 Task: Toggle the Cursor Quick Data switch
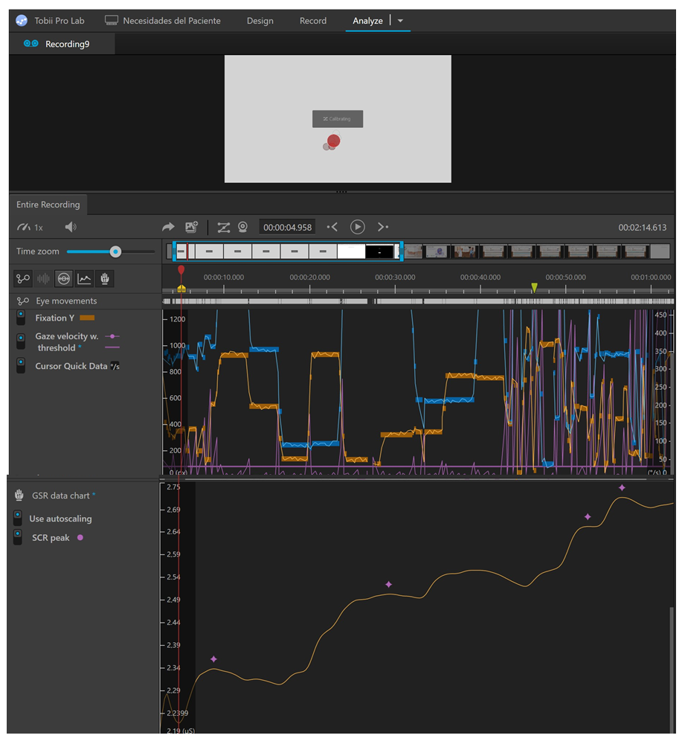21,366
